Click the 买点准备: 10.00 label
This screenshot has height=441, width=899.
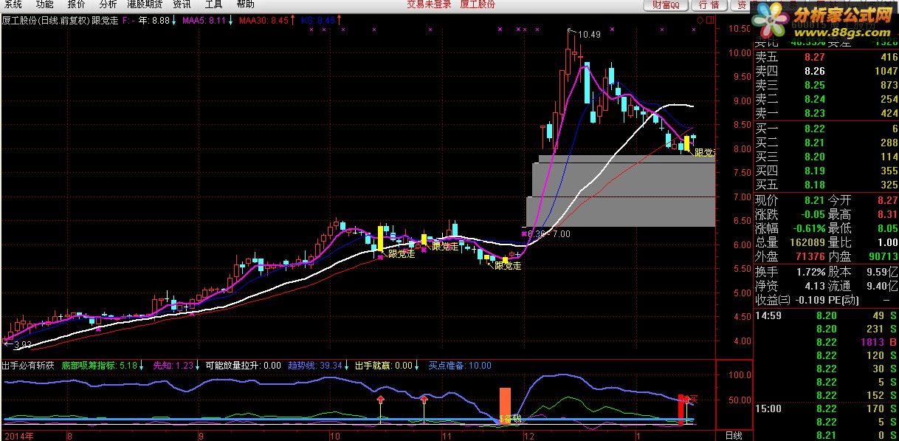click(460, 365)
